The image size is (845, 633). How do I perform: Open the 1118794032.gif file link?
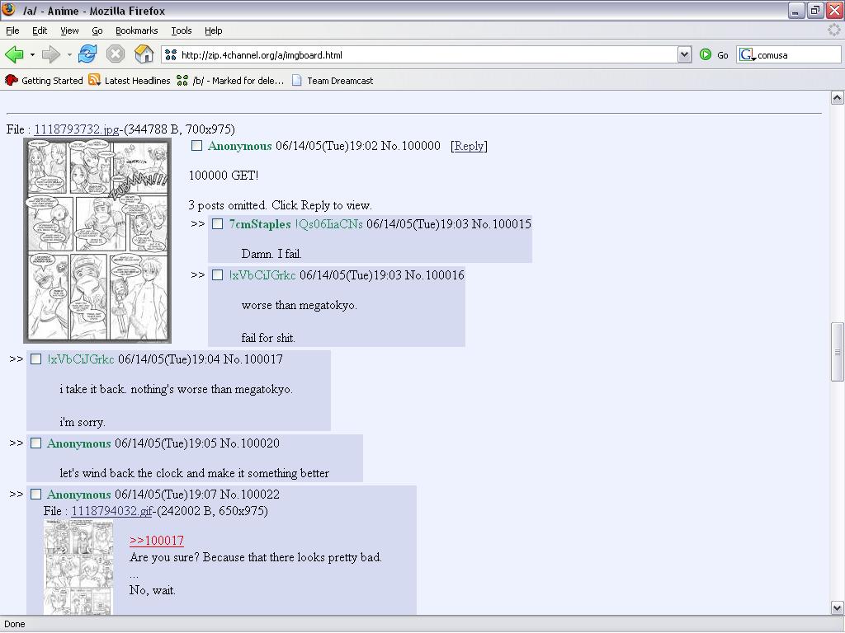pos(111,511)
